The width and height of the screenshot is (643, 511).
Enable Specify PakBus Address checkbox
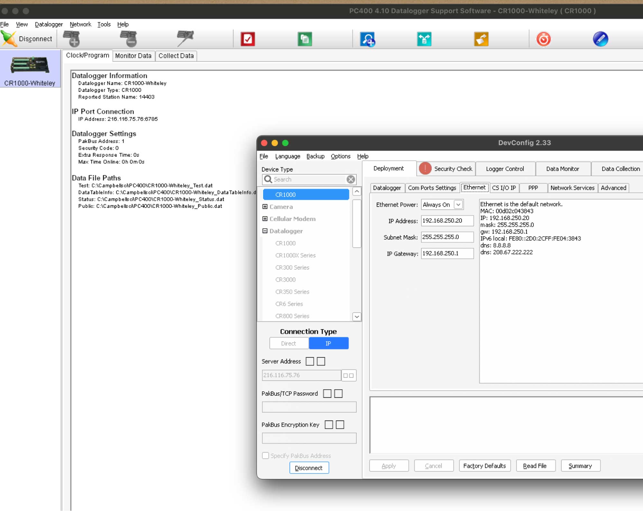(x=265, y=455)
